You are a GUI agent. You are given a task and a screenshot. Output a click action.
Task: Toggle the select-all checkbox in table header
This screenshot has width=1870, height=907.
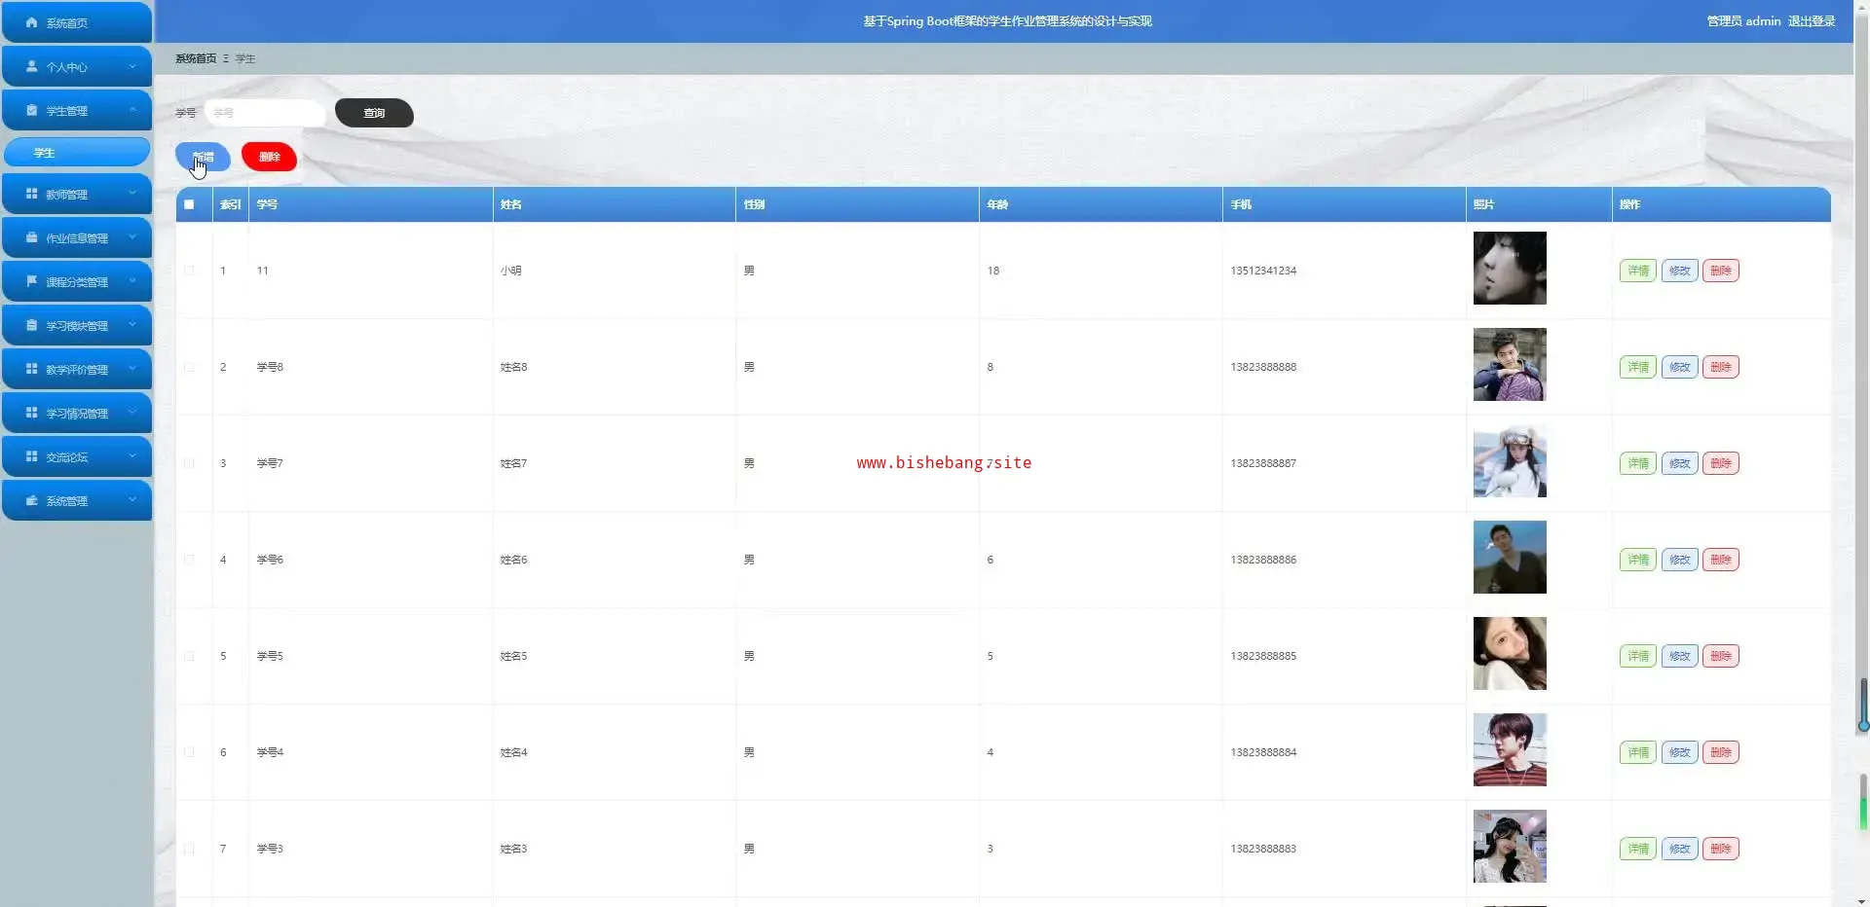pos(189,204)
